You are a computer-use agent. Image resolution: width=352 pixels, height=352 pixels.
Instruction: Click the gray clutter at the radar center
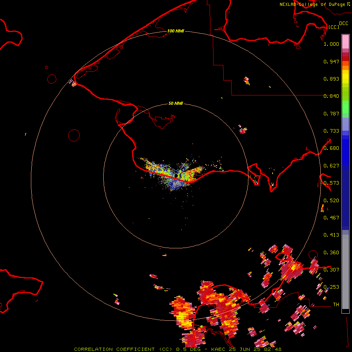click(x=177, y=184)
